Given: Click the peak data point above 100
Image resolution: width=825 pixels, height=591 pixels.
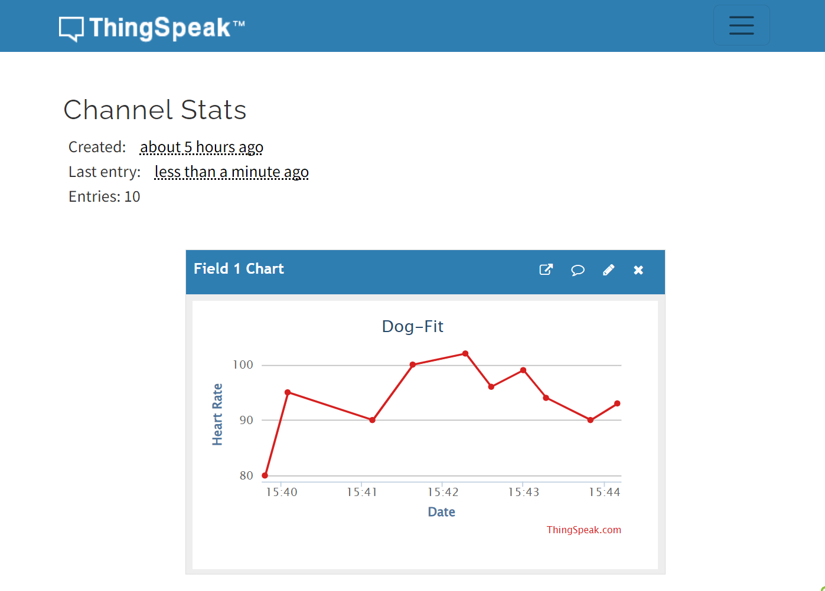Looking at the screenshot, I should point(465,354).
